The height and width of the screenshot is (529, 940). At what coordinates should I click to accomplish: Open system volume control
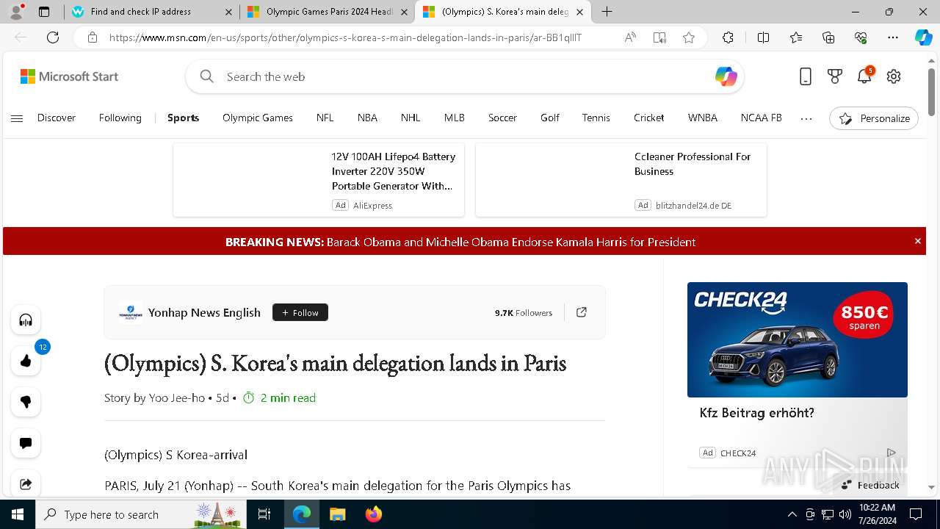tap(845, 514)
